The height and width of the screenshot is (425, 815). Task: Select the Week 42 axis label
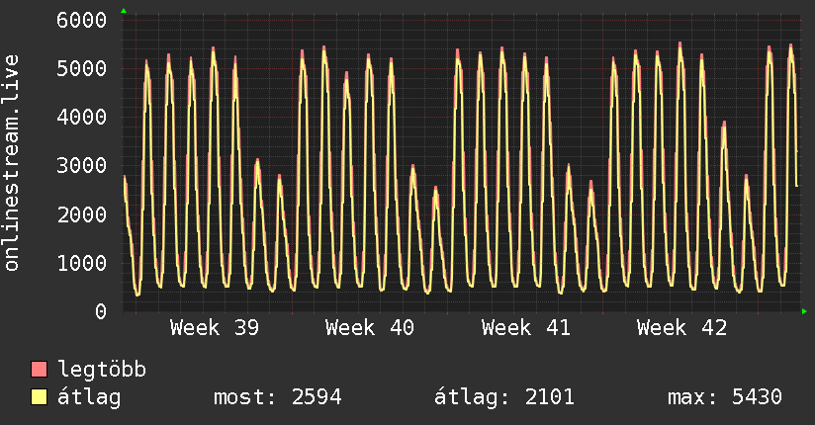point(681,328)
